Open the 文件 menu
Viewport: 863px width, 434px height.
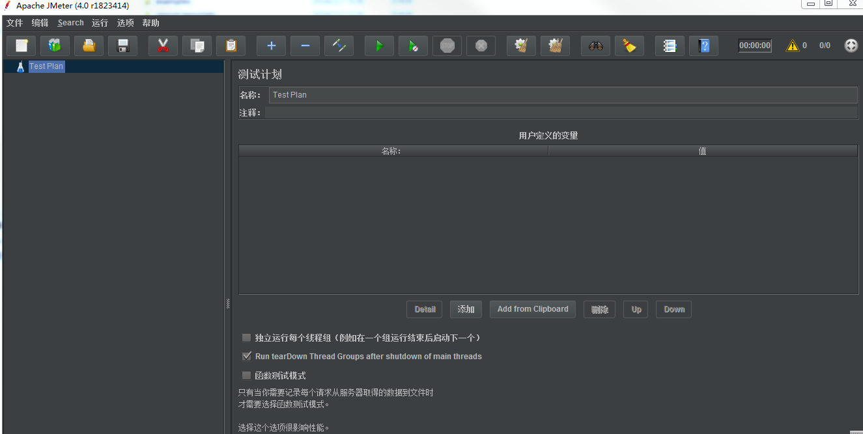click(x=14, y=23)
